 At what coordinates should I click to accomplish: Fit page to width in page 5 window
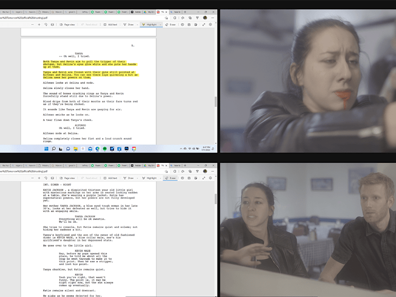[52, 24]
